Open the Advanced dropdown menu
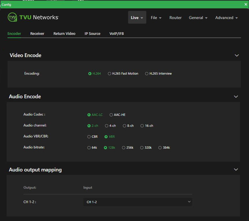Screen dimensions: 249x221 226,18
